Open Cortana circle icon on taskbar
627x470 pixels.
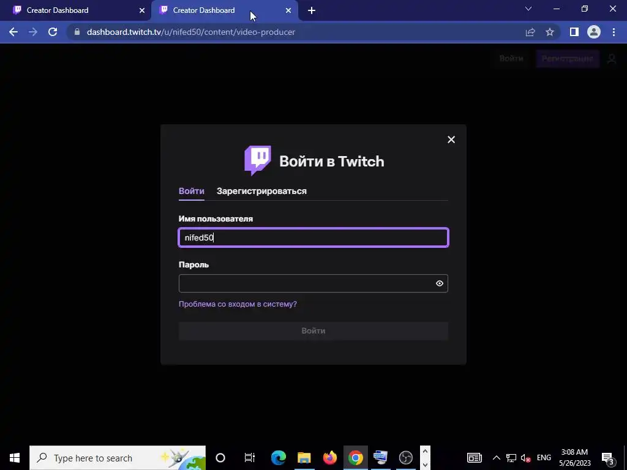(220, 458)
